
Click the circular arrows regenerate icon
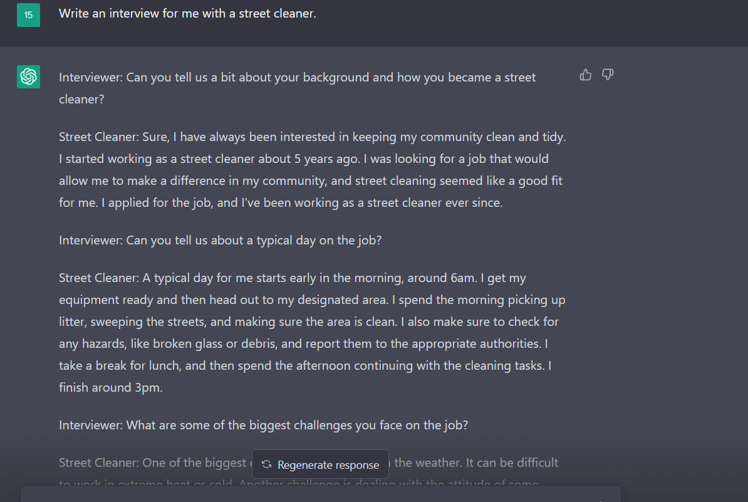[x=266, y=464]
